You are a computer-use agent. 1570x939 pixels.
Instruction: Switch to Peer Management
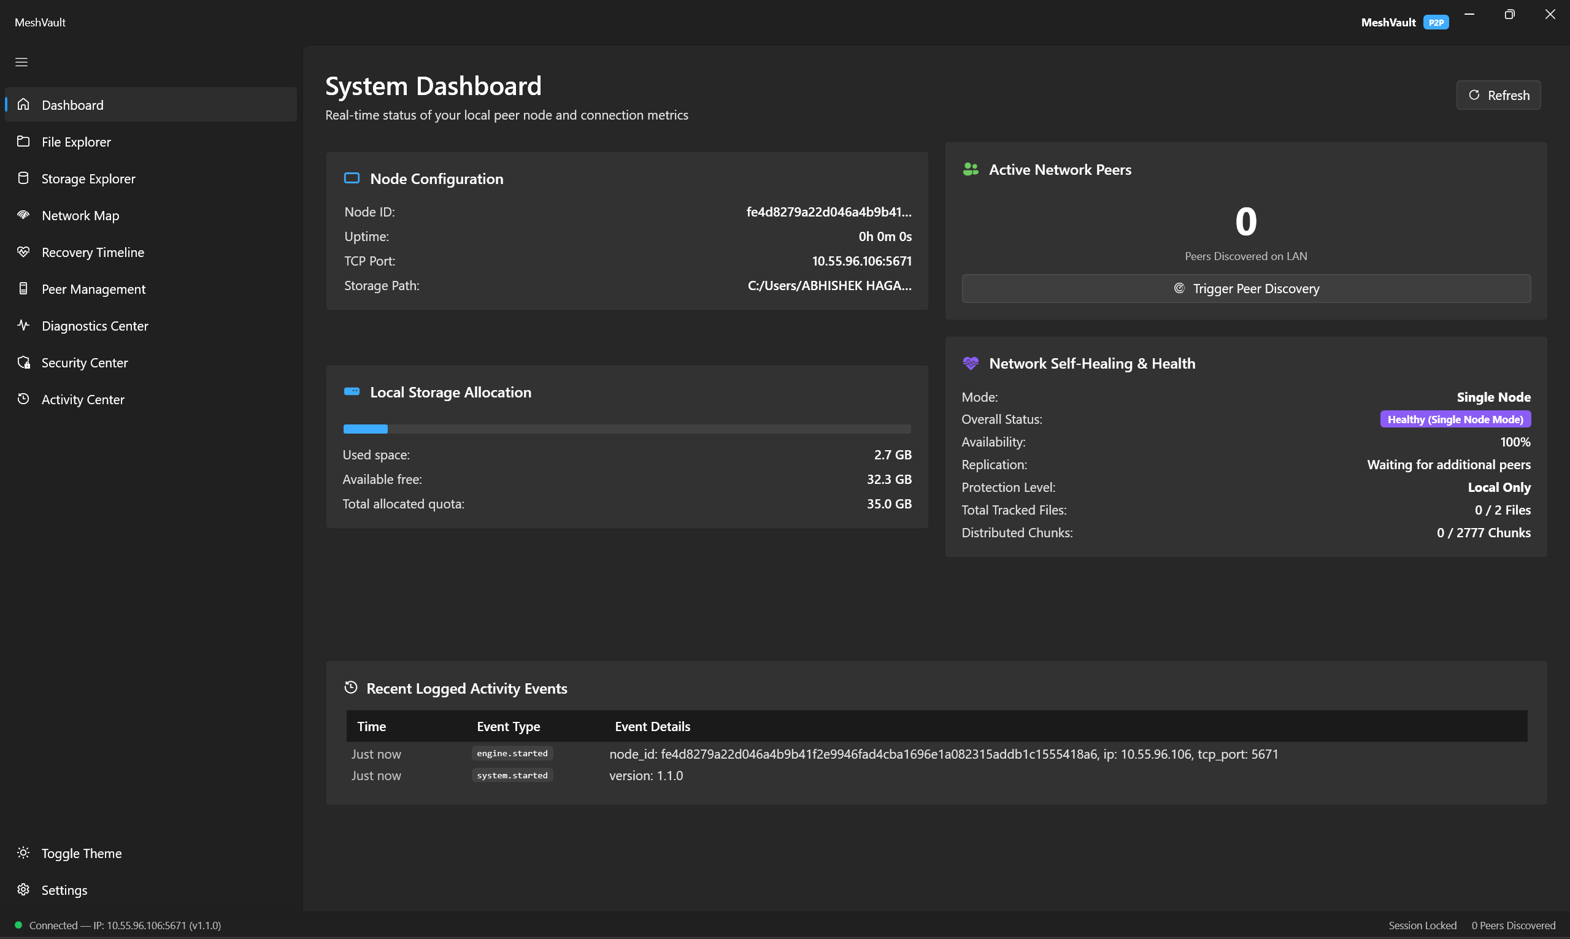150,288
